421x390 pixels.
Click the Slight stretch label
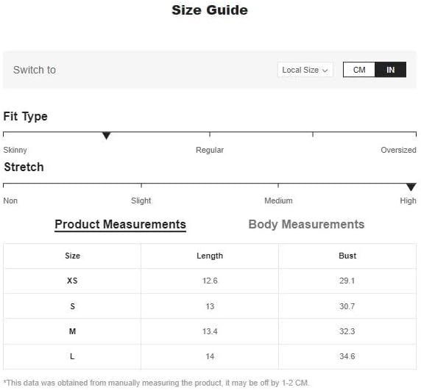click(141, 201)
